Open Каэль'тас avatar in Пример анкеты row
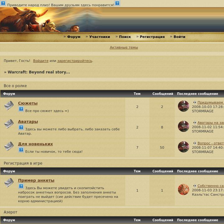 pos(184,189)
